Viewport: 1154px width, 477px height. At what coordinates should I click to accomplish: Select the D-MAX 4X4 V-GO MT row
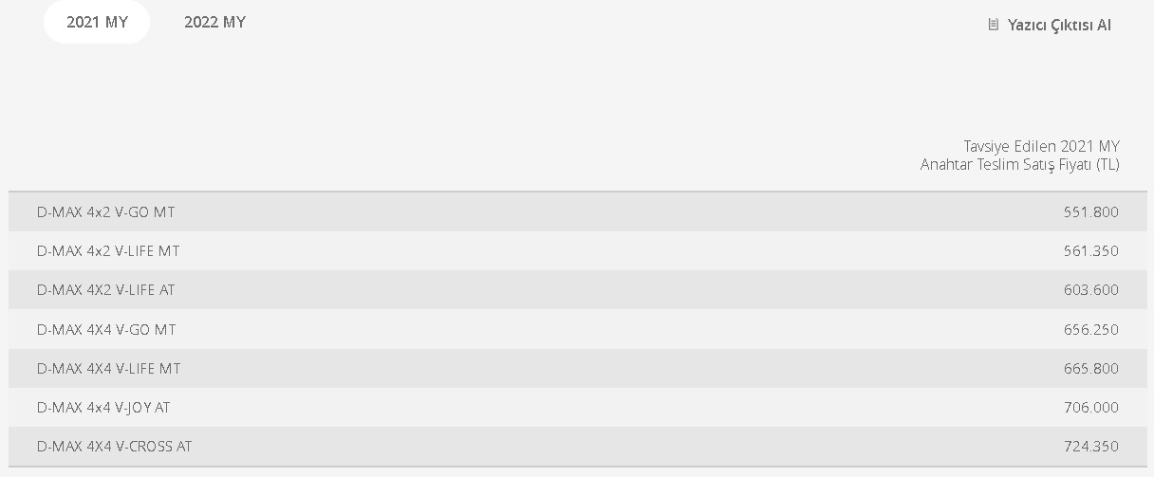(x=577, y=329)
